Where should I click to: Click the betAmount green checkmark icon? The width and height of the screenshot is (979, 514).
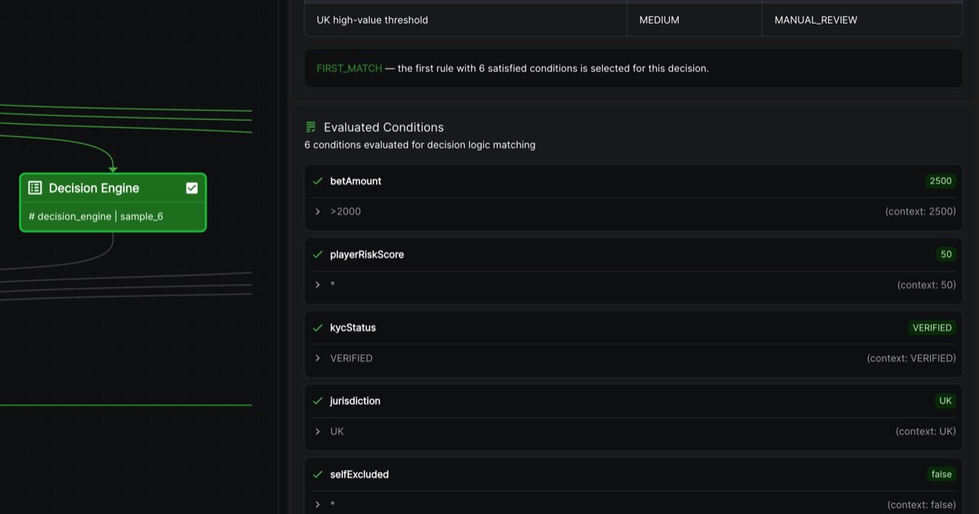tap(318, 181)
